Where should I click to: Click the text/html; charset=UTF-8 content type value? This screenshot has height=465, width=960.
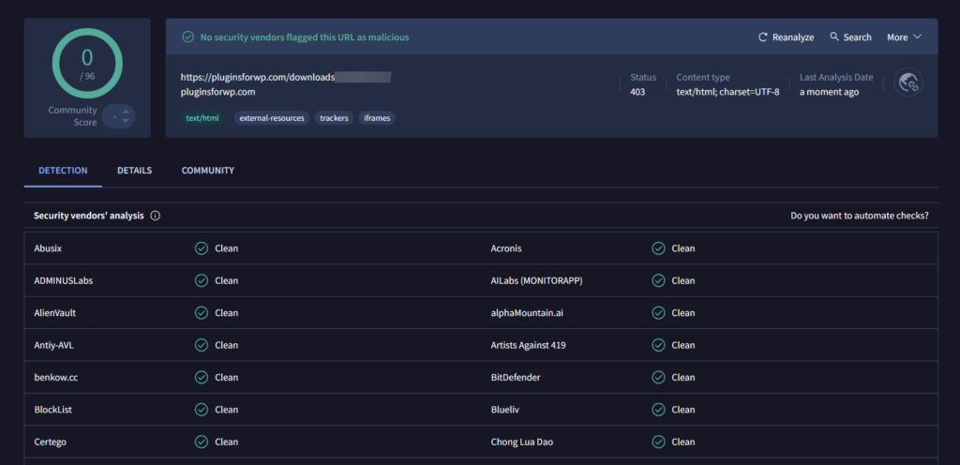pyautogui.click(x=727, y=92)
